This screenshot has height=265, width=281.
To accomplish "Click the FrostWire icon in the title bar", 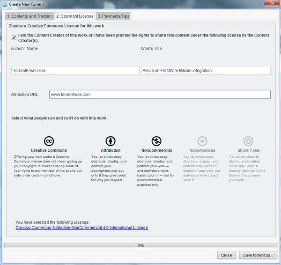I will tap(5, 4).
